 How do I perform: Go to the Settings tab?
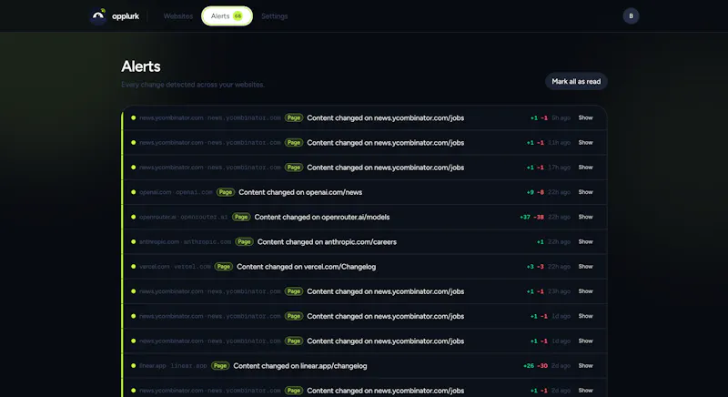[x=275, y=16]
